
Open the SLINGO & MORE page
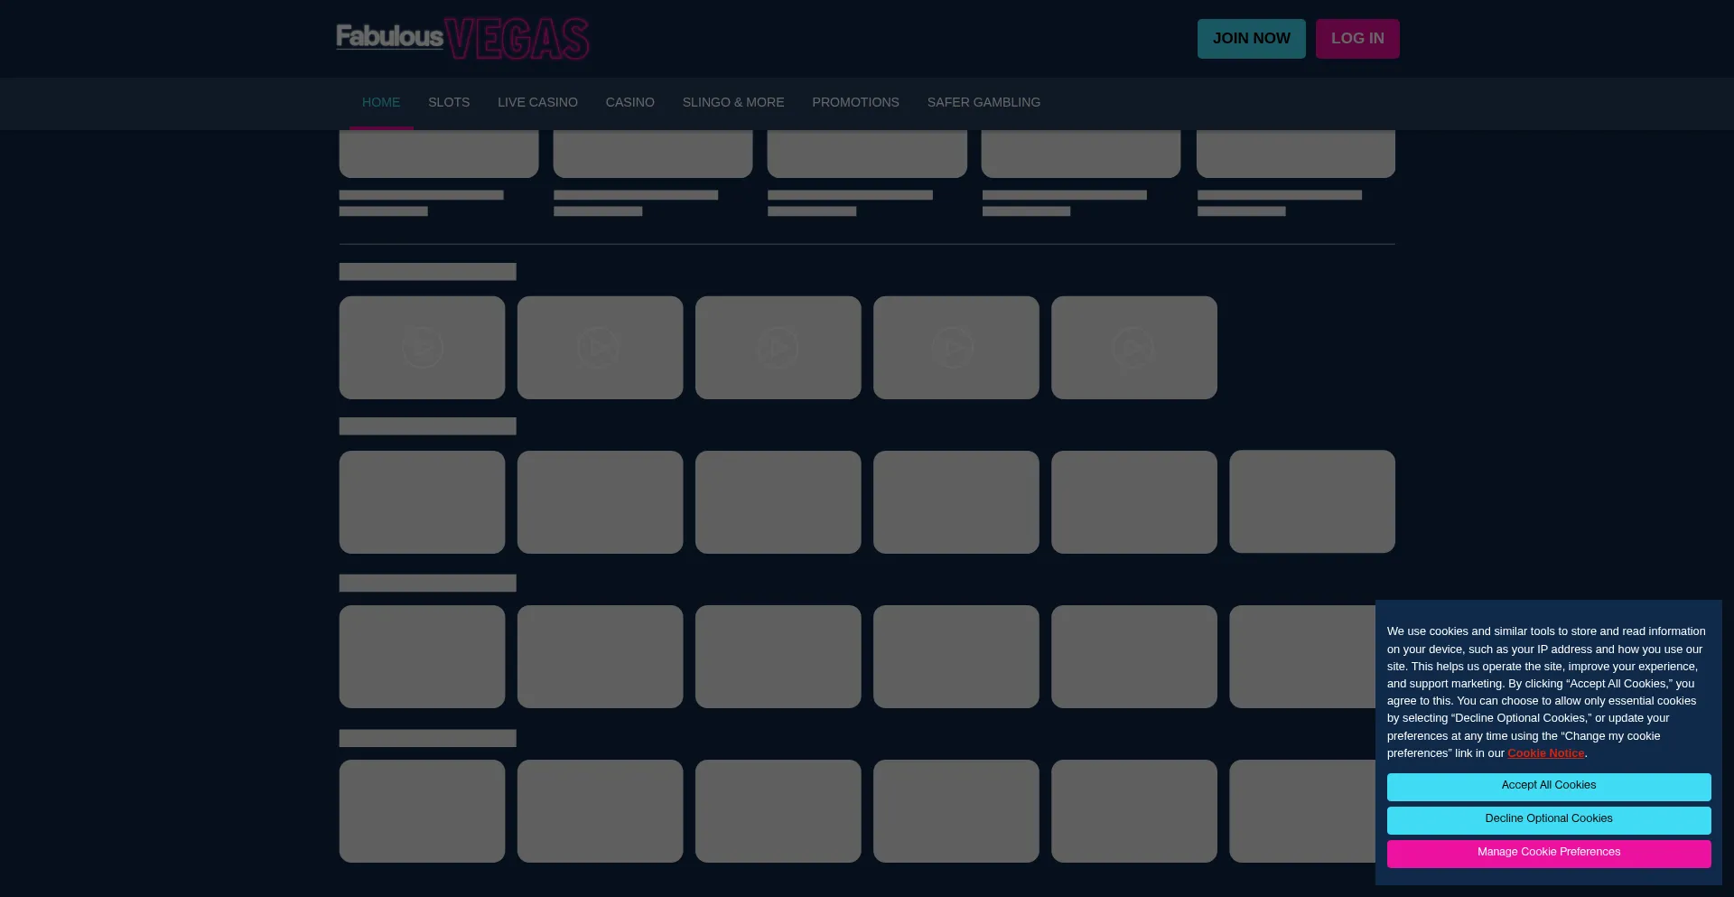point(732,103)
